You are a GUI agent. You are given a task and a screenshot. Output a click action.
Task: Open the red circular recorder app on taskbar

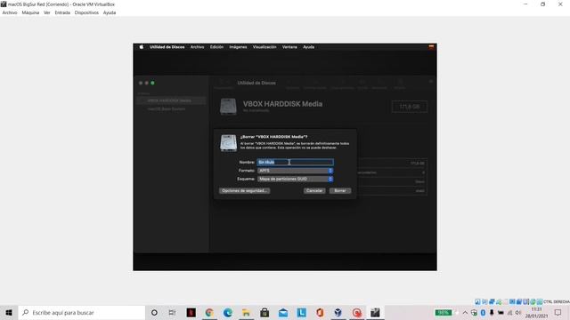pyautogui.click(x=357, y=312)
